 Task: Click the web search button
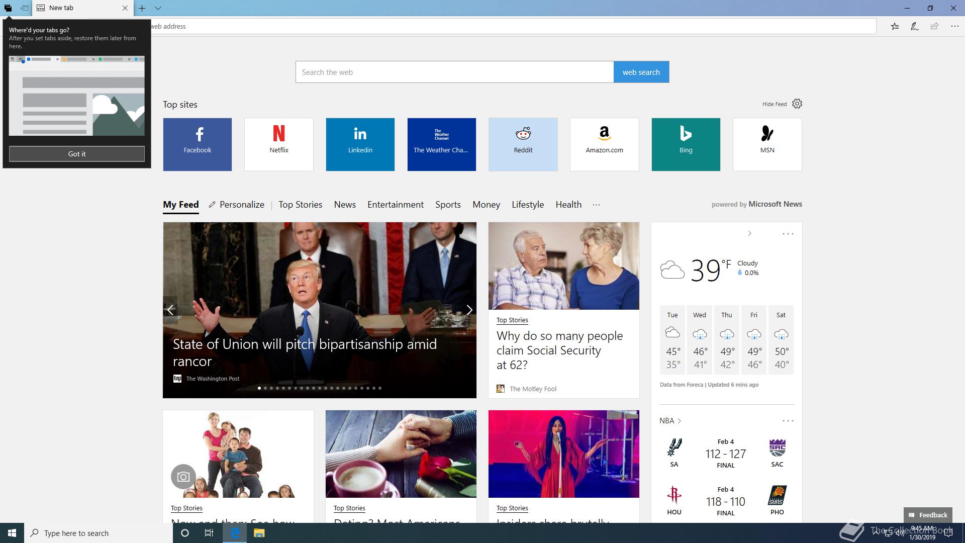coord(641,72)
